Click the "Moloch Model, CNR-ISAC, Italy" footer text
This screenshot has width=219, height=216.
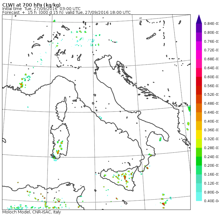click(x=32, y=212)
